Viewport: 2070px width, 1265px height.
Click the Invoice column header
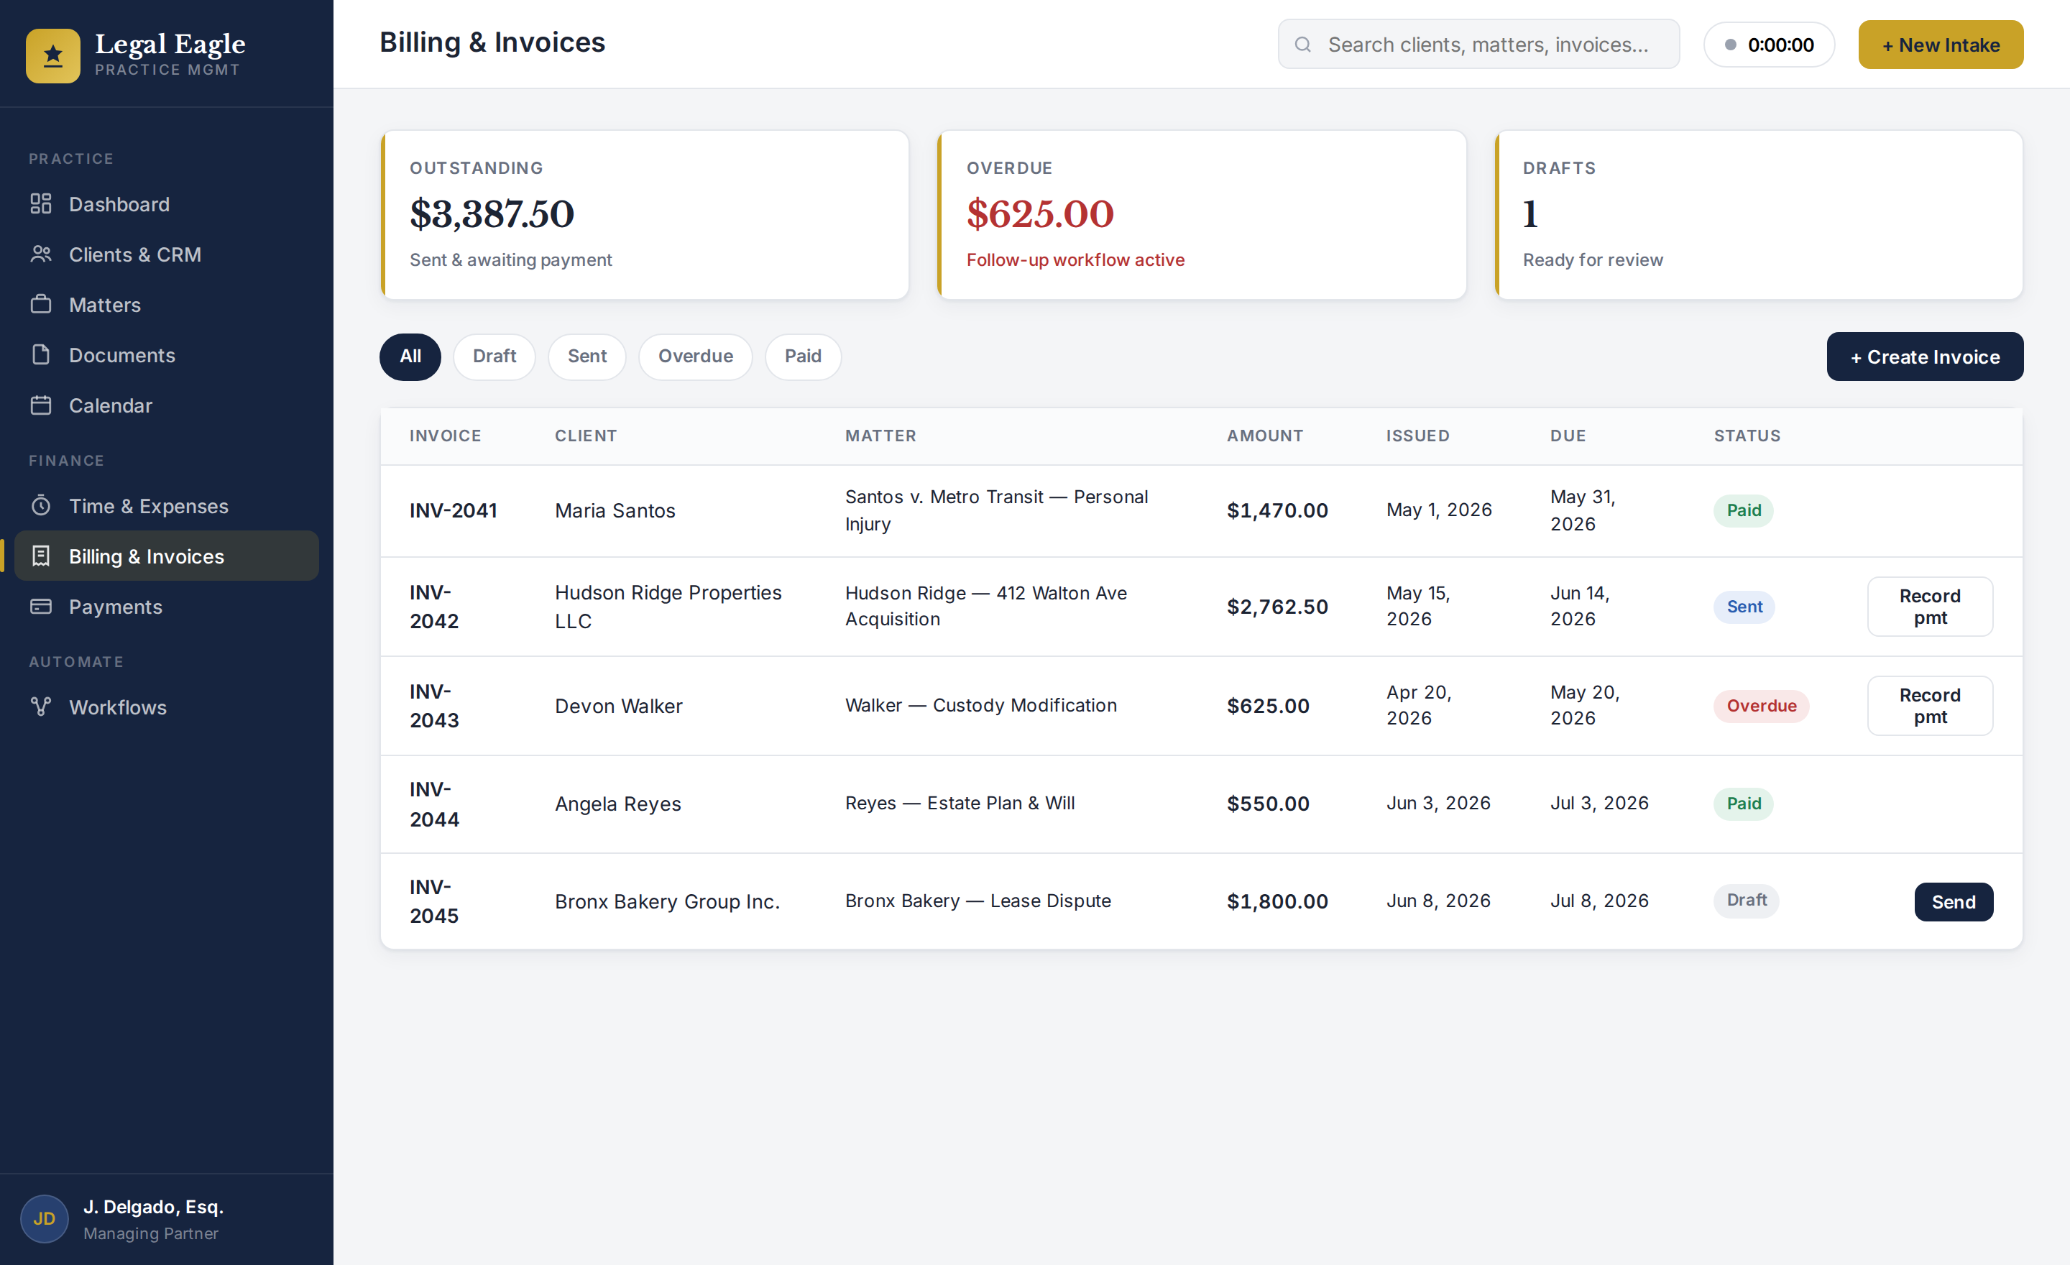pyautogui.click(x=445, y=435)
